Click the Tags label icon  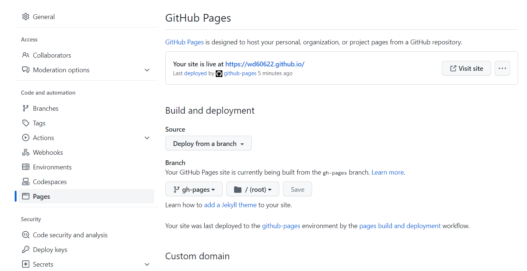pyautogui.click(x=25, y=123)
